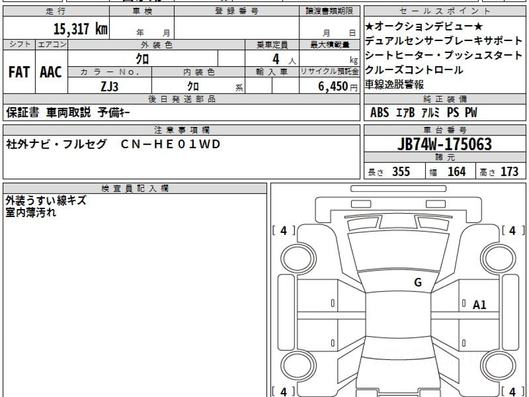Select the 保証書 item
Viewport: 529px width, 397px height.
[x=23, y=113]
